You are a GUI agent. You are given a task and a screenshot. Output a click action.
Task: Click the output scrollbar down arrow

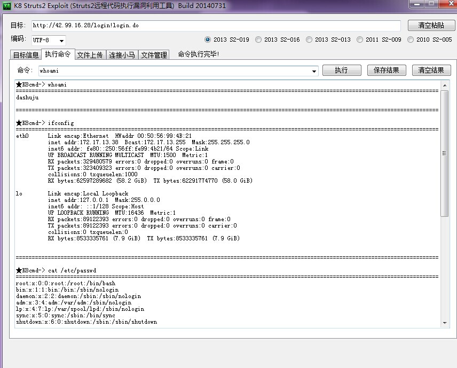[445, 323]
